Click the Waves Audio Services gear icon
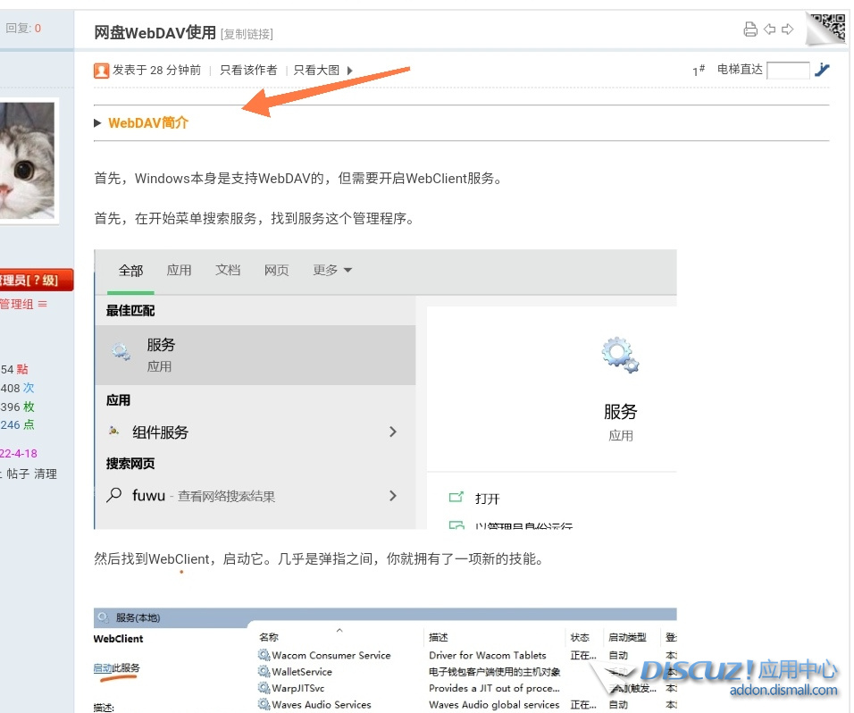Viewport: 854px width, 713px height. click(264, 704)
